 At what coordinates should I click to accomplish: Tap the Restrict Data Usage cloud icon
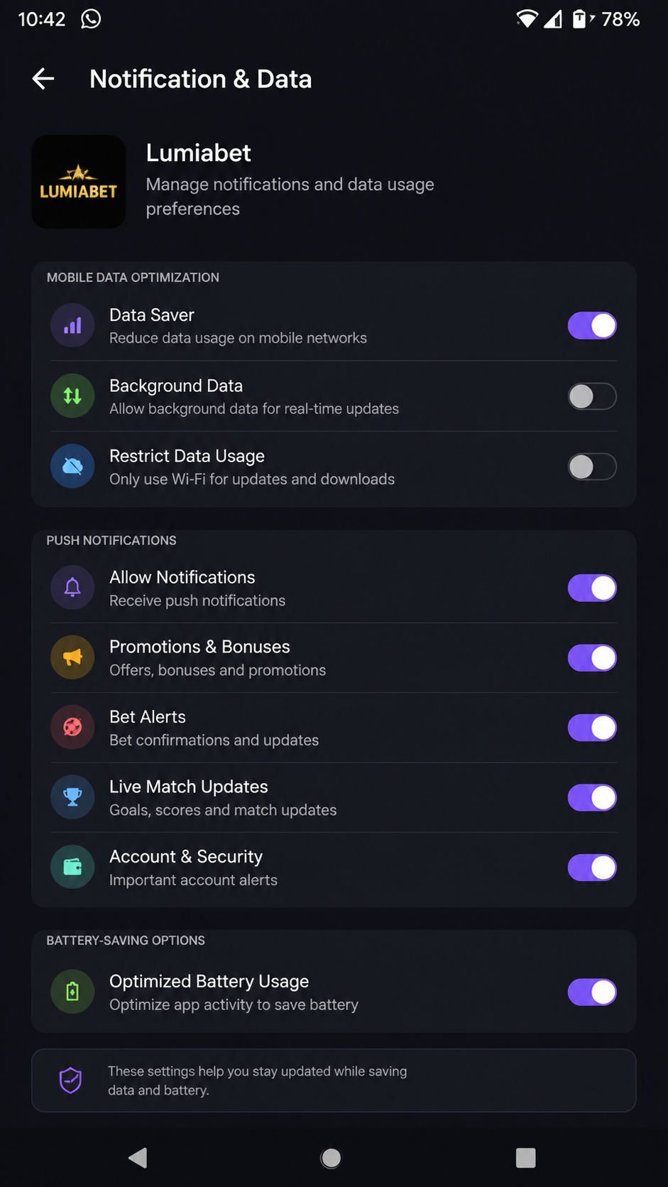tap(72, 466)
